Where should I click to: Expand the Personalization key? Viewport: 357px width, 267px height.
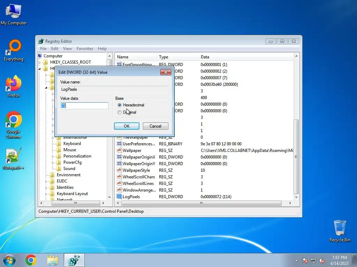tap(53, 156)
